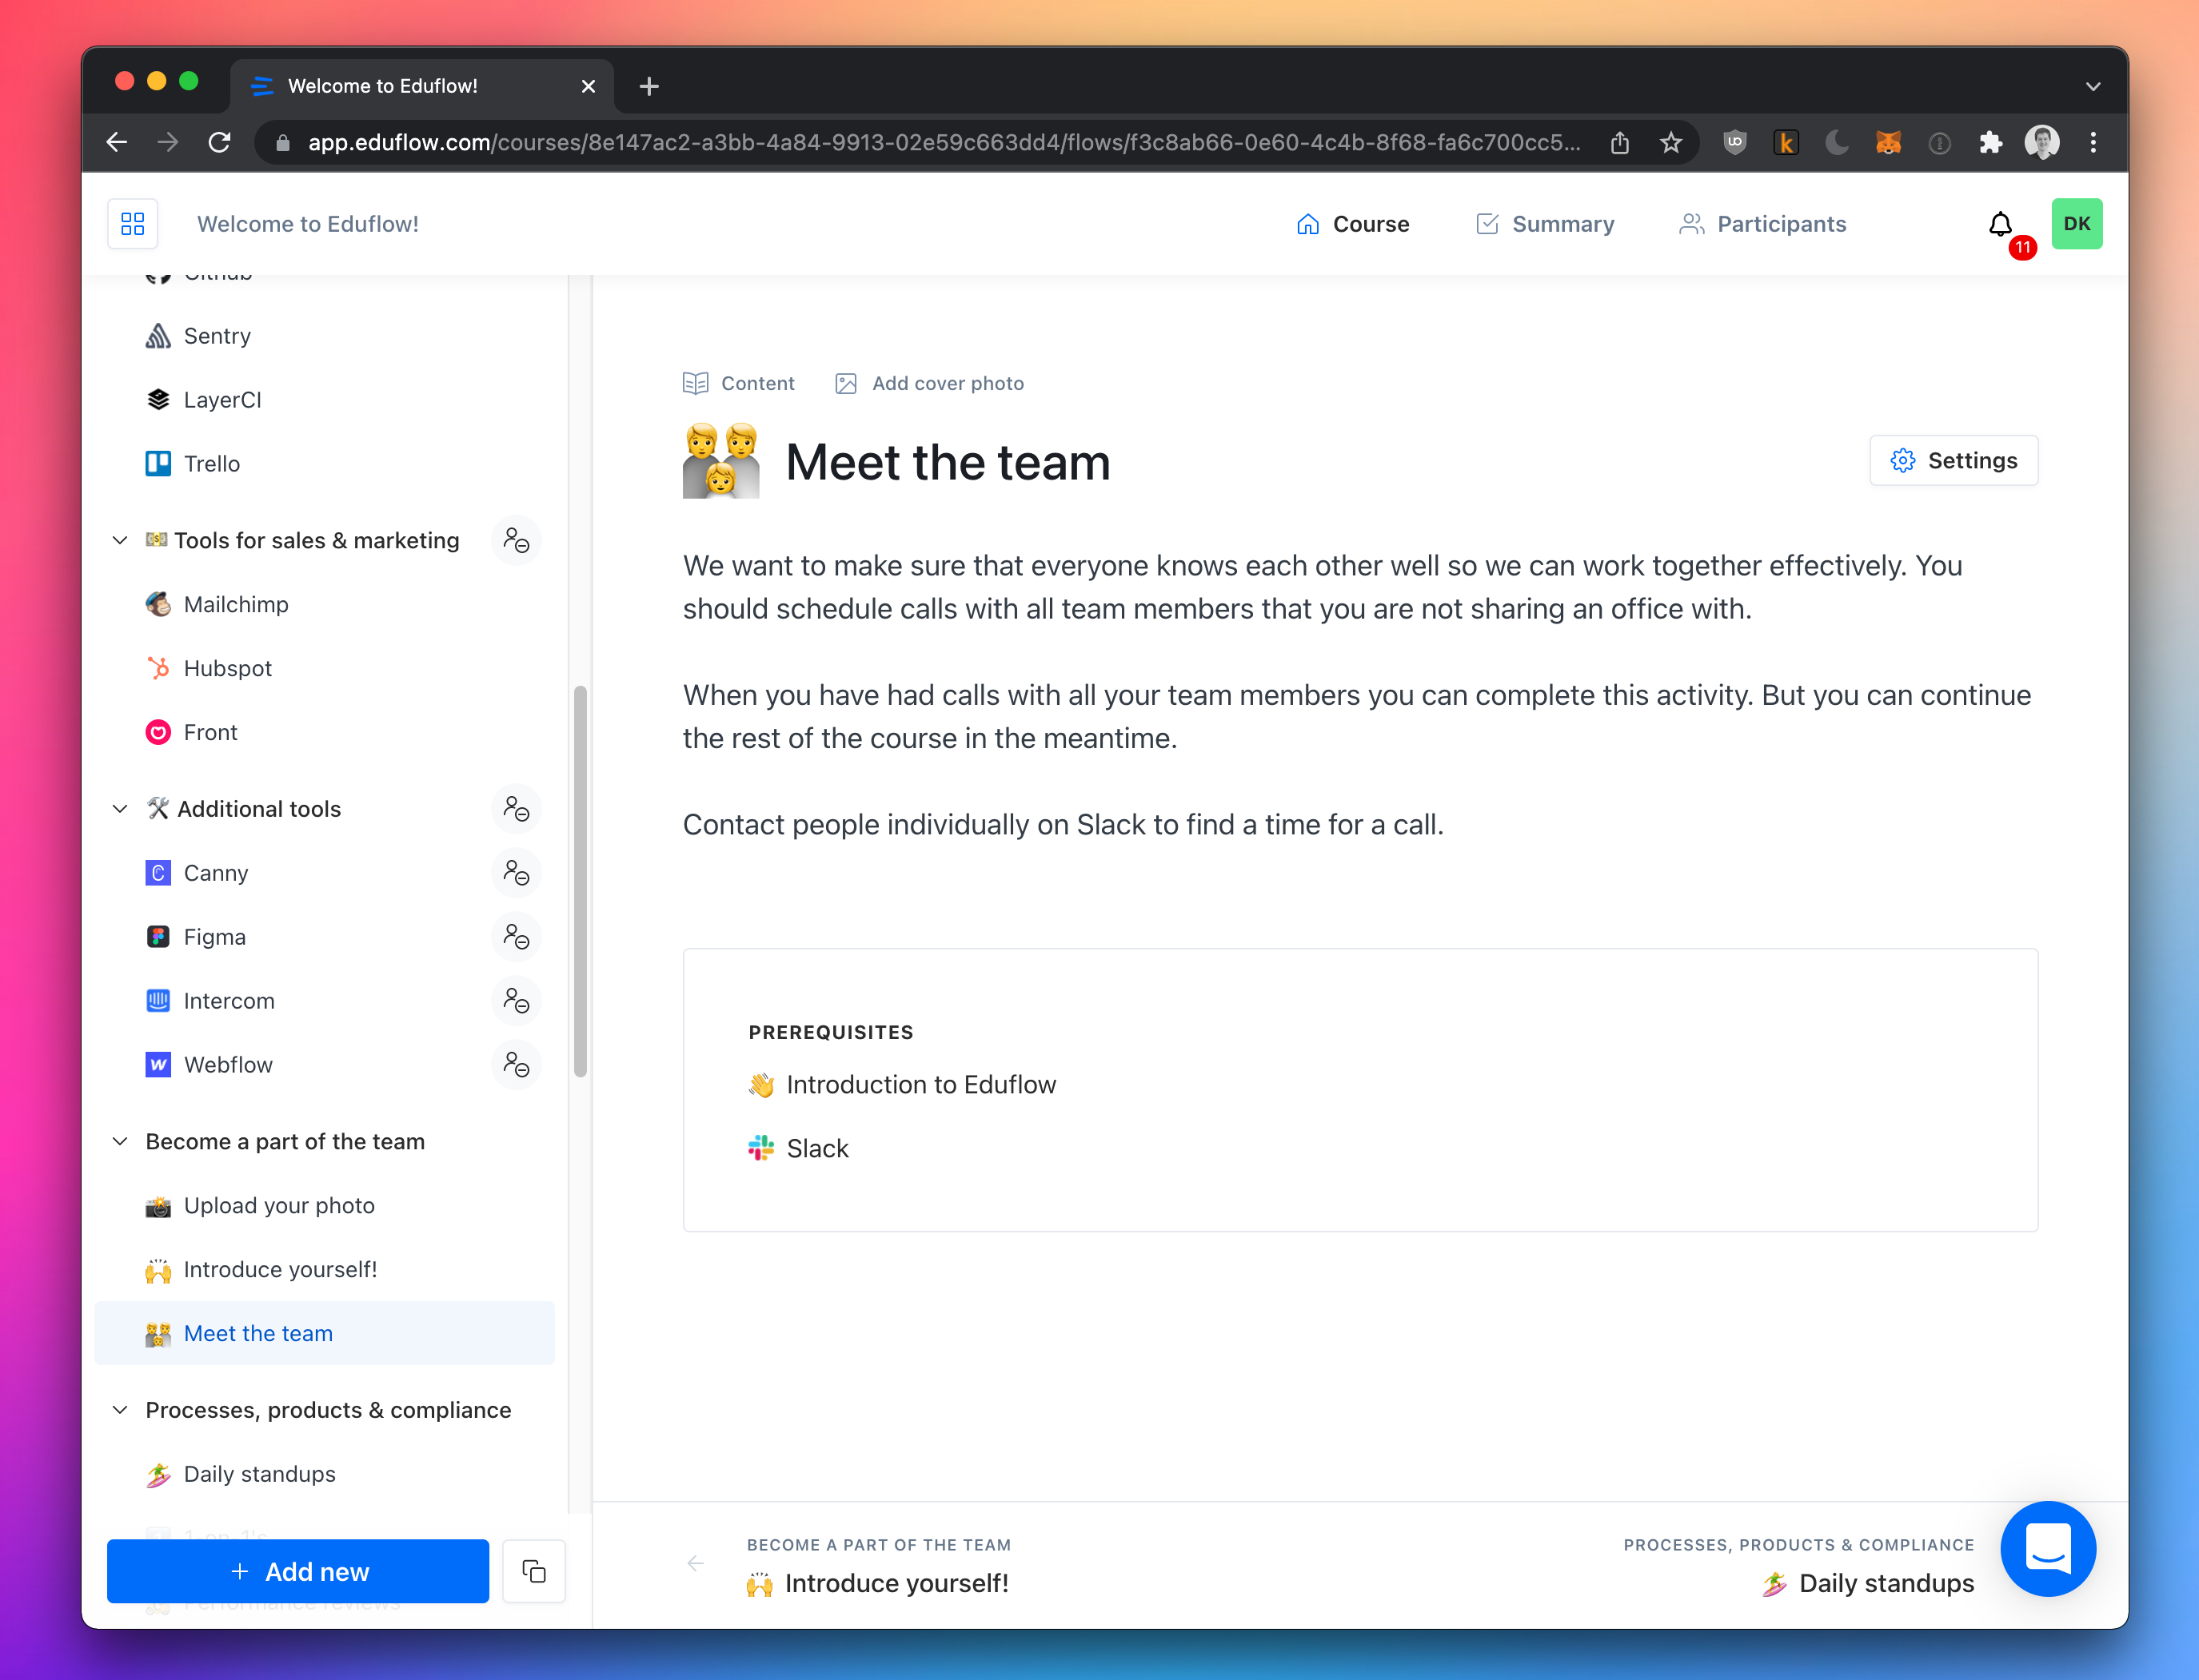Go forward in browser history

pos(168,142)
